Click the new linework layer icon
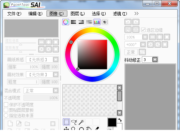The width and height of the screenshot is (180, 135). point(19,123)
